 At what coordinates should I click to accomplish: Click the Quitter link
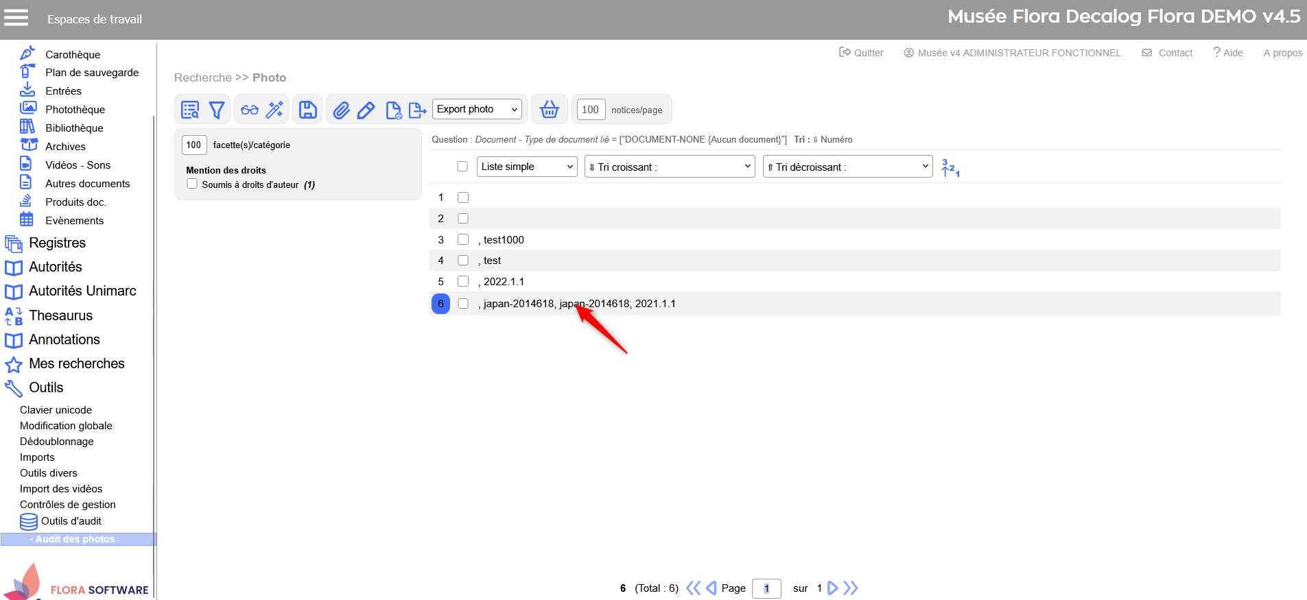[x=862, y=53]
